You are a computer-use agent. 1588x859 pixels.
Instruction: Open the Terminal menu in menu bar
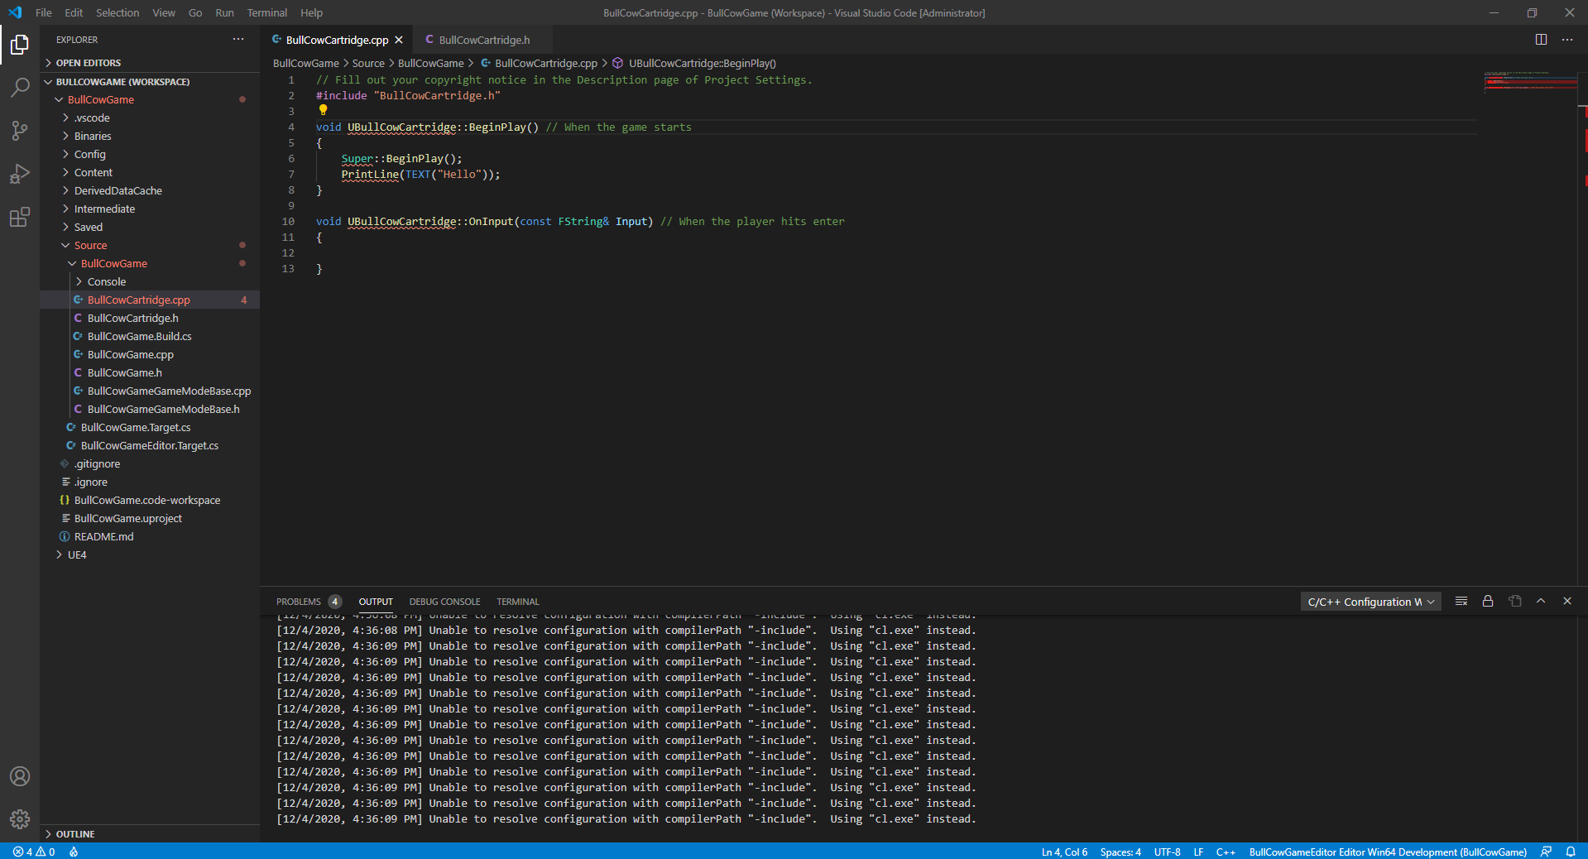(x=266, y=12)
